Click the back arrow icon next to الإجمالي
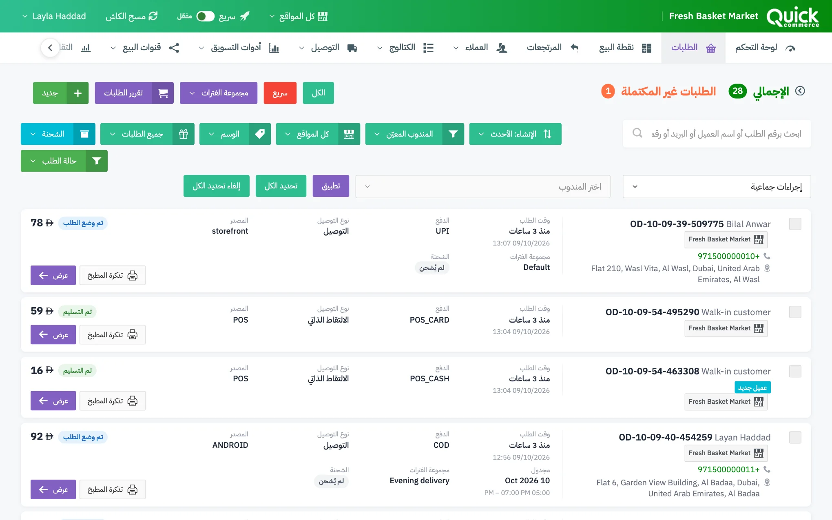The image size is (832, 520). [x=800, y=91]
